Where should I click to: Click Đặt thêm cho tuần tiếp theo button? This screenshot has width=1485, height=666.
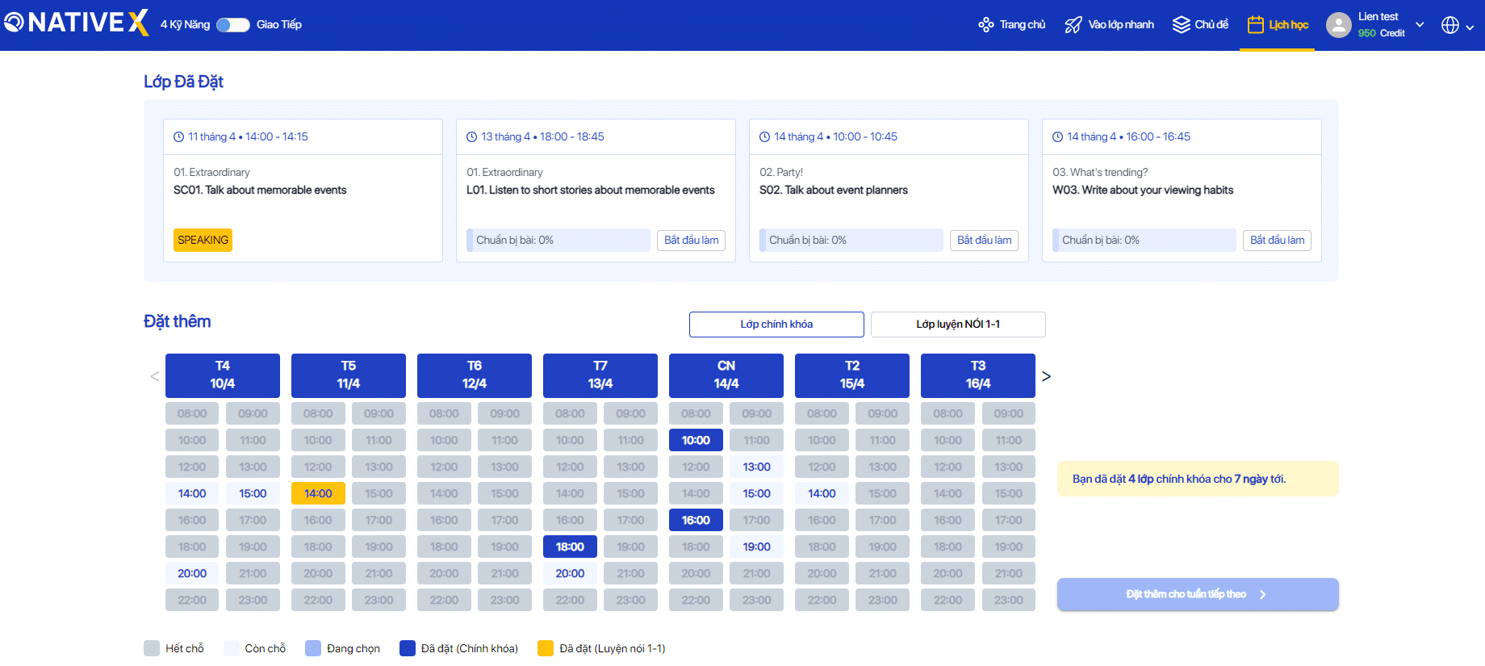pos(1197,594)
